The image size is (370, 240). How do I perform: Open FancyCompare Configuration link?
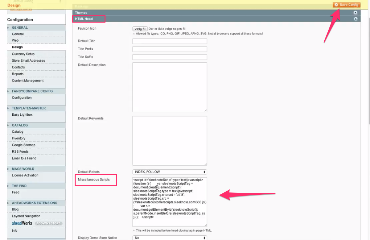[22, 97]
